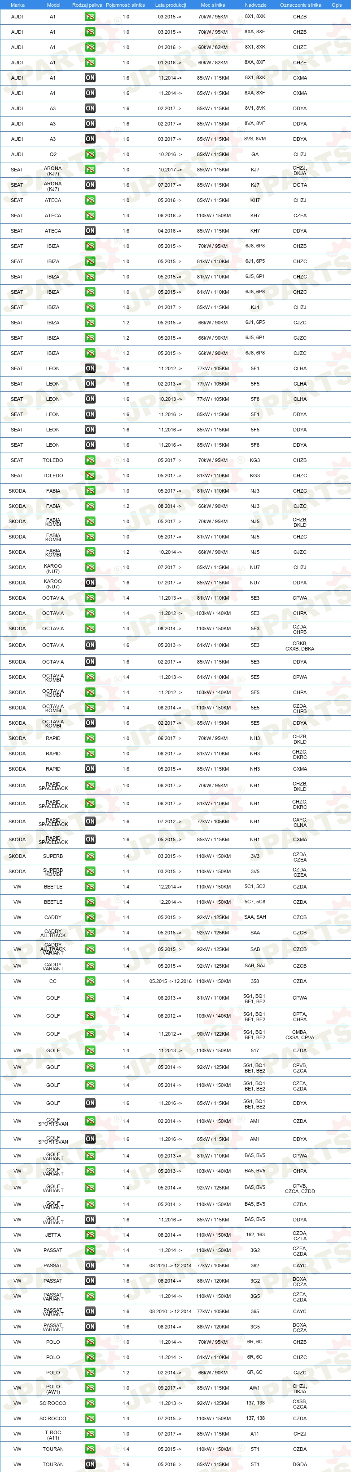Click the petrol icon in the VW GOLF 517 row
The width and height of the screenshot is (351, 1472).
(x=90, y=1050)
